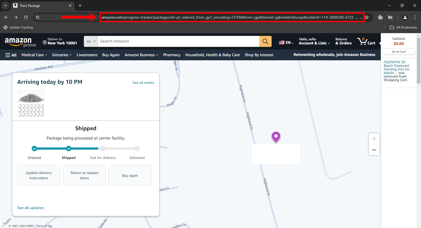
Task: Reload the page in browser
Action: 26,17
